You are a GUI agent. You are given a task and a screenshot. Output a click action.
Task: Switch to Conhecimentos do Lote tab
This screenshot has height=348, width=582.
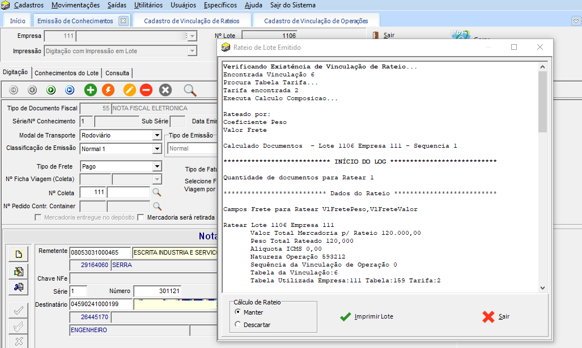67,73
